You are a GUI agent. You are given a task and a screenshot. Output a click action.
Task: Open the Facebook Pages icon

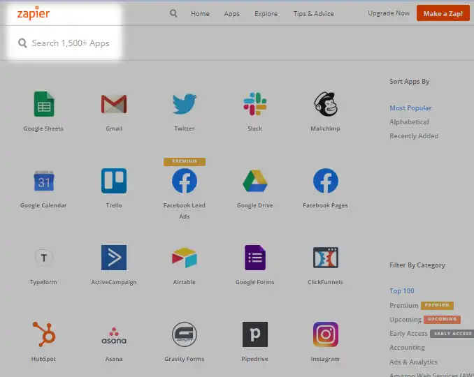point(325,181)
